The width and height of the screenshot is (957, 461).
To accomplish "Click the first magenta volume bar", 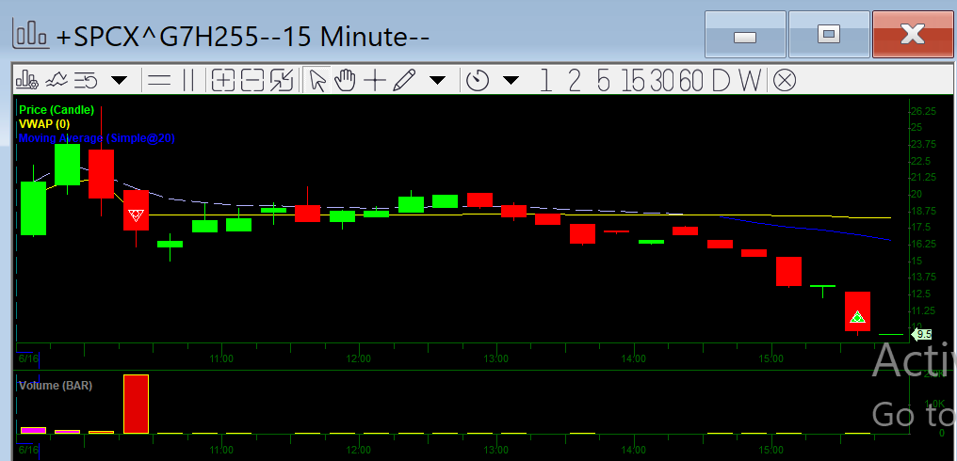I will (x=34, y=431).
